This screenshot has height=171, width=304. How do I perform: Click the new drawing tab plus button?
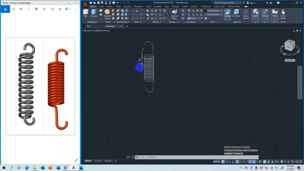[127, 26]
